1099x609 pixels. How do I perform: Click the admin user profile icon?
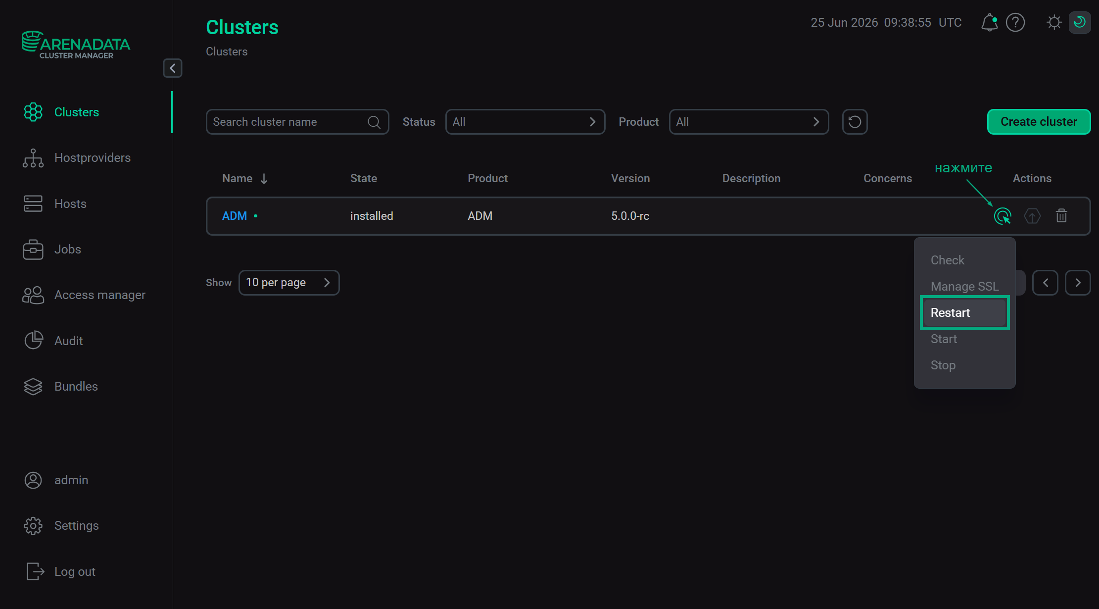[x=33, y=480]
